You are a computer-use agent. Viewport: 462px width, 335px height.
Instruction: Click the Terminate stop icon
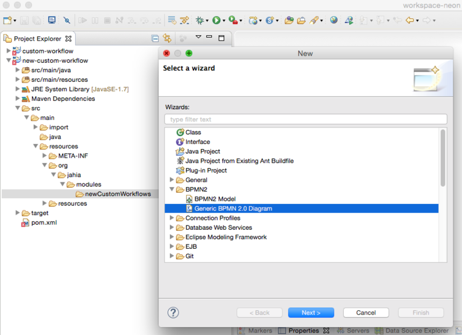pyautogui.click(x=107, y=20)
